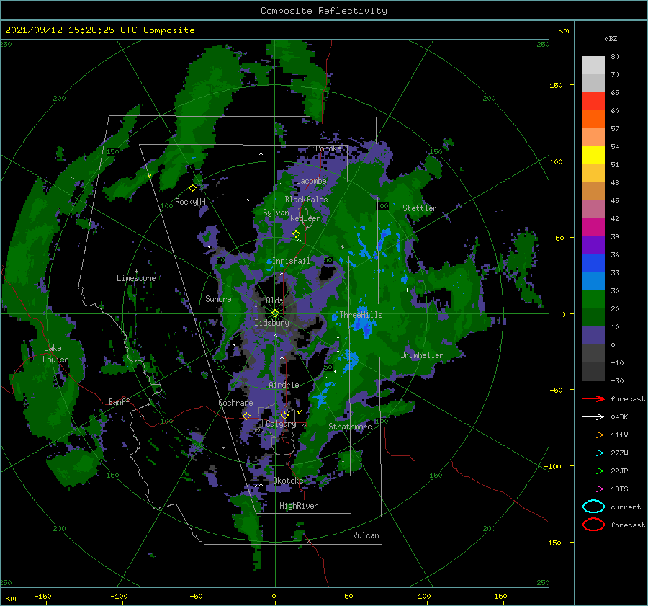648x606 pixels.
Task: Pick the lightest gray 70-80 dBZ swatch
Action: click(x=593, y=66)
